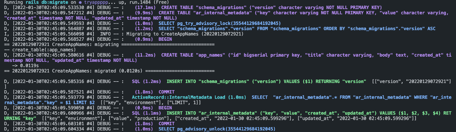Click the '(17.1ms)' duration value

pyautogui.click(x=145, y=7)
